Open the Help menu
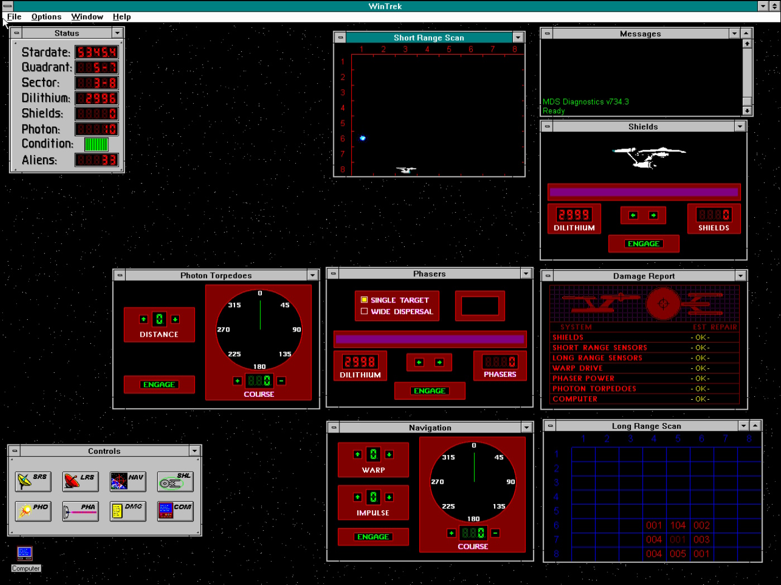781x585 pixels. pyautogui.click(x=122, y=17)
